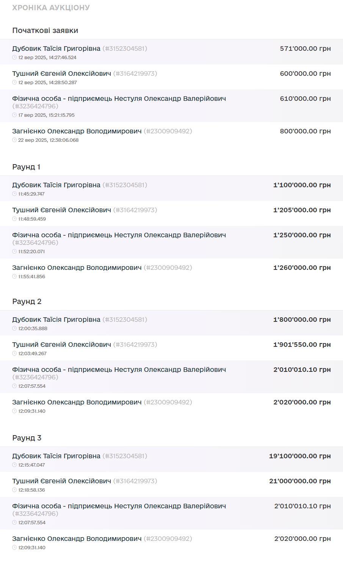The height and width of the screenshot is (561, 343).
Task: Click clock icon beside 12:00:35.888
Action: point(14,329)
